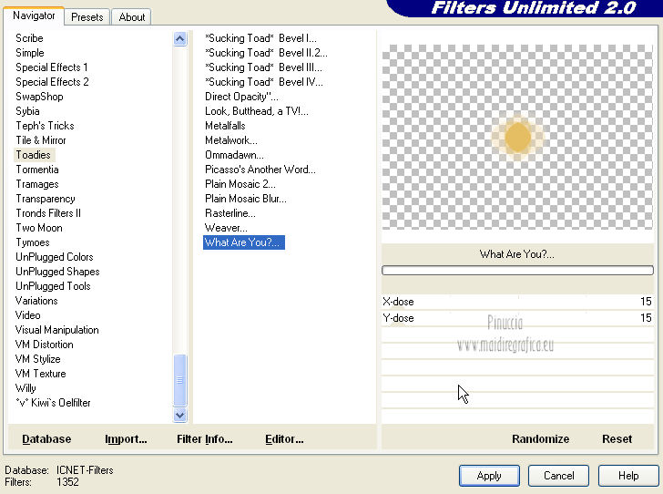Choose UnPlugged Colors category
This screenshot has width=663, height=494.
pyautogui.click(x=54, y=257)
